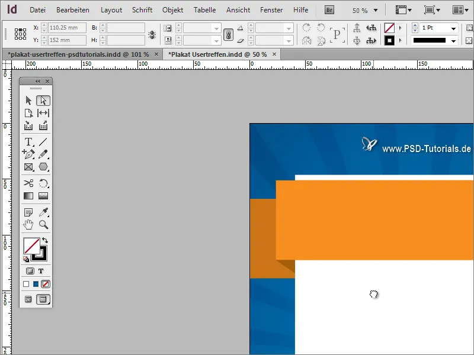Select the Polygon tool

43,167
